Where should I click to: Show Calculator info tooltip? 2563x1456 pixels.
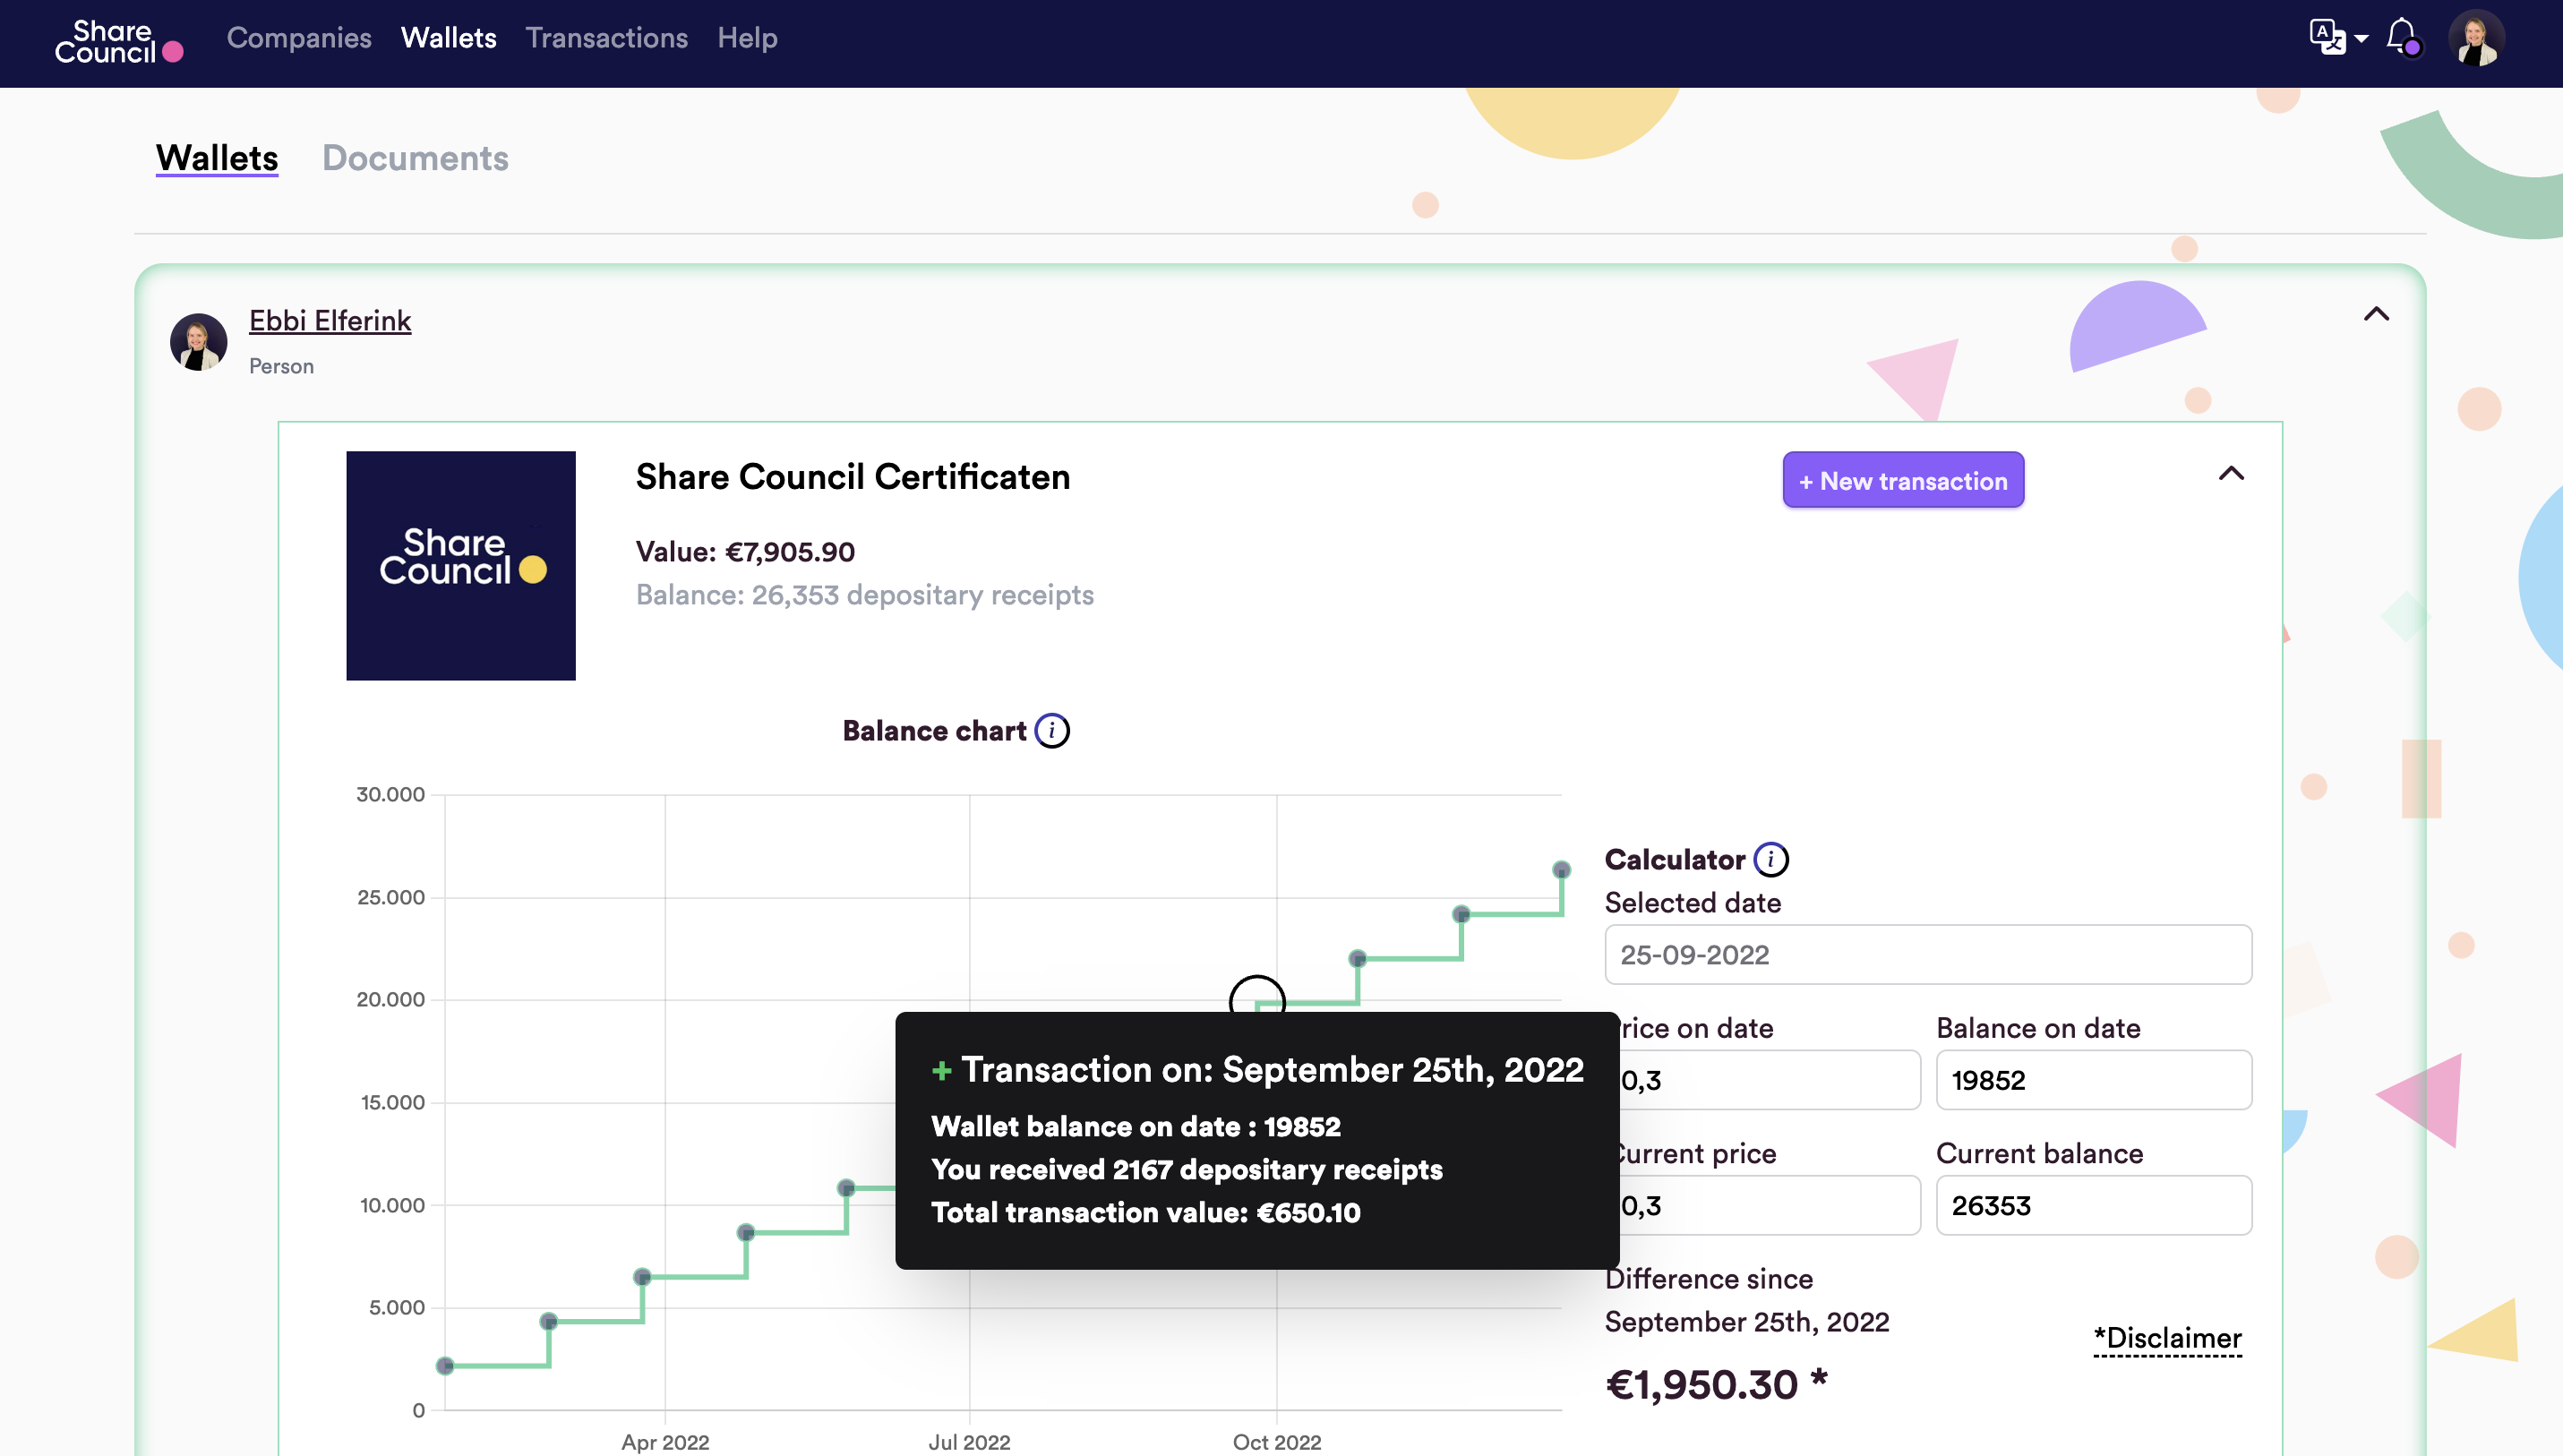tap(1771, 859)
